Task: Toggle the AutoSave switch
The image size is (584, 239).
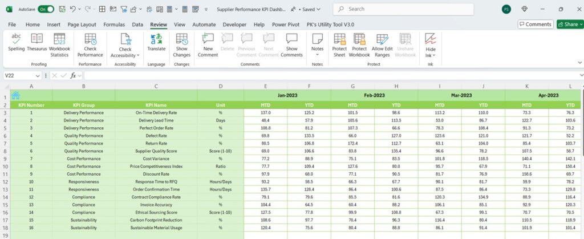Action: coord(46,9)
